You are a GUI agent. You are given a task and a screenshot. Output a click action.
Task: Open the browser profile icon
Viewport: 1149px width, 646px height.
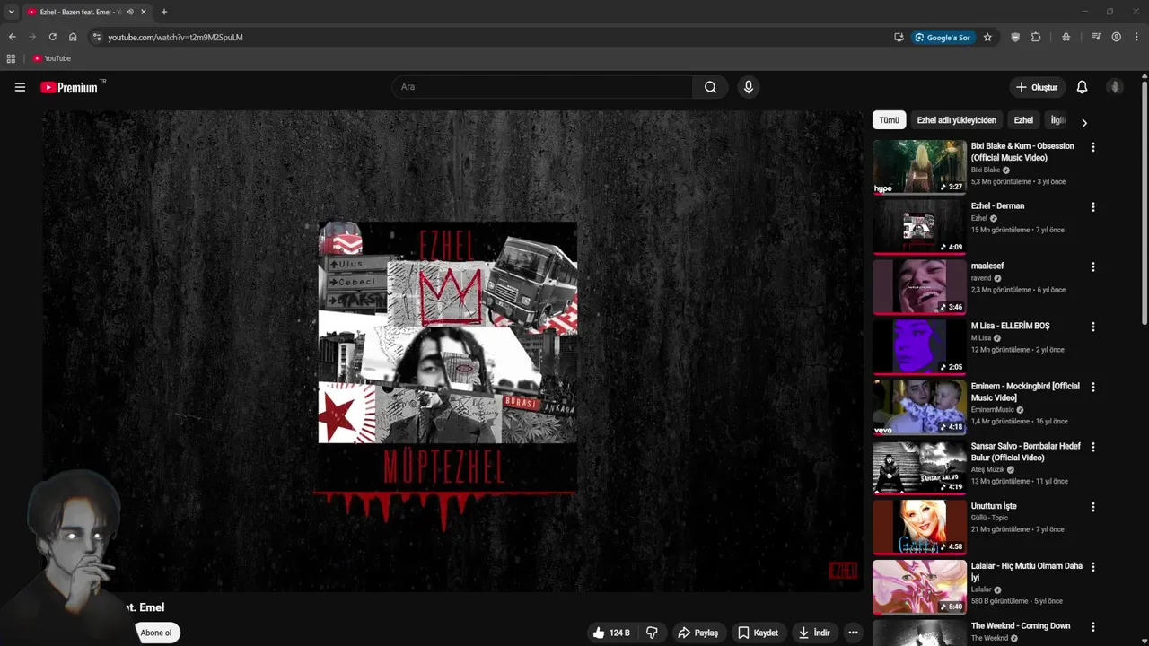click(x=1117, y=37)
